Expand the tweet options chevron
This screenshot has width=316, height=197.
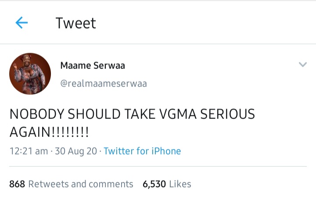[302, 64]
